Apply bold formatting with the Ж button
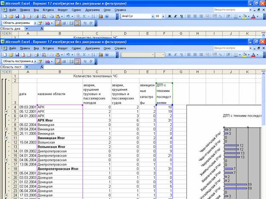 169,16
